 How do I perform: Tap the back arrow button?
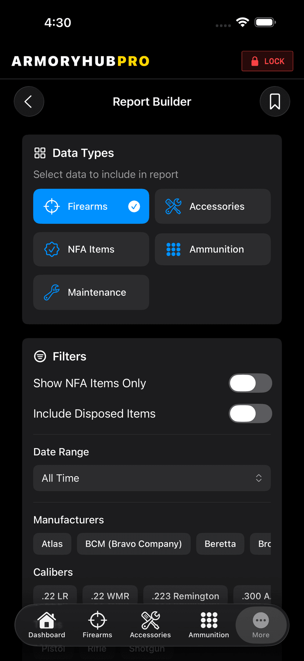pyautogui.click(x=29, y=101)
